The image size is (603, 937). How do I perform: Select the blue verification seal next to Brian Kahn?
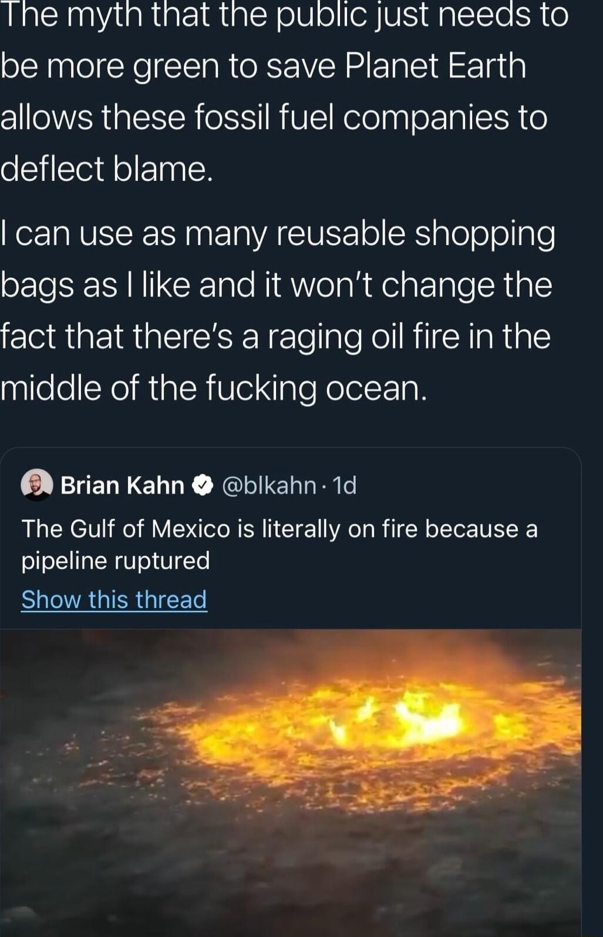(x=202, y=485)
